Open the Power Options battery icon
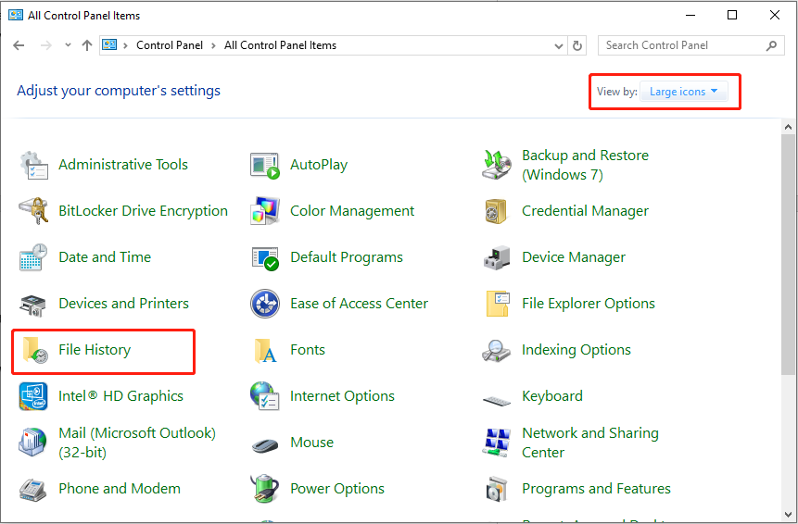 265,489
